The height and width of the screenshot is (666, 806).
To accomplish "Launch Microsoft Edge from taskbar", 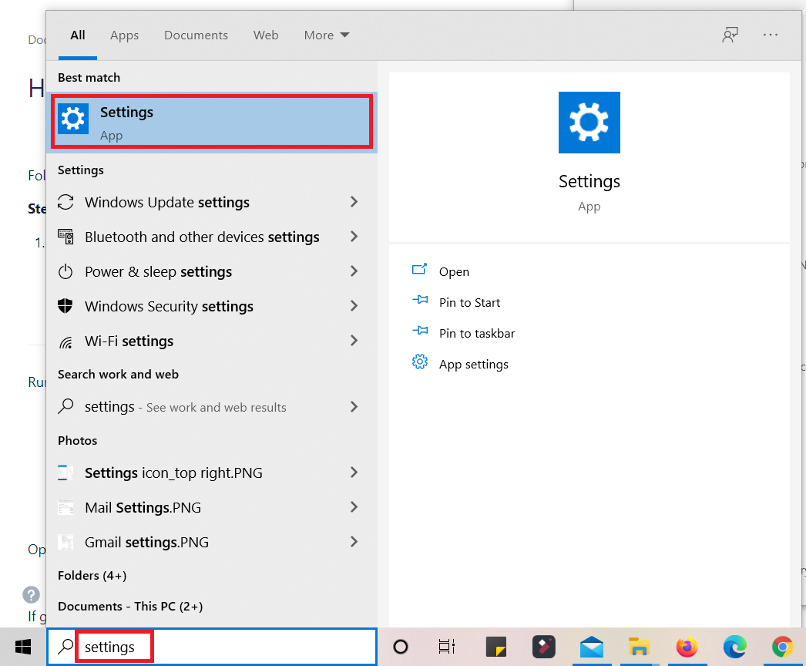I will pos(734,647).
